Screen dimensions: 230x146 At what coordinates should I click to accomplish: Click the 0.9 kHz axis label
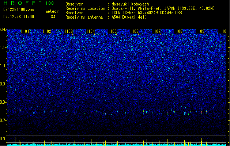[x=3, y=84]
